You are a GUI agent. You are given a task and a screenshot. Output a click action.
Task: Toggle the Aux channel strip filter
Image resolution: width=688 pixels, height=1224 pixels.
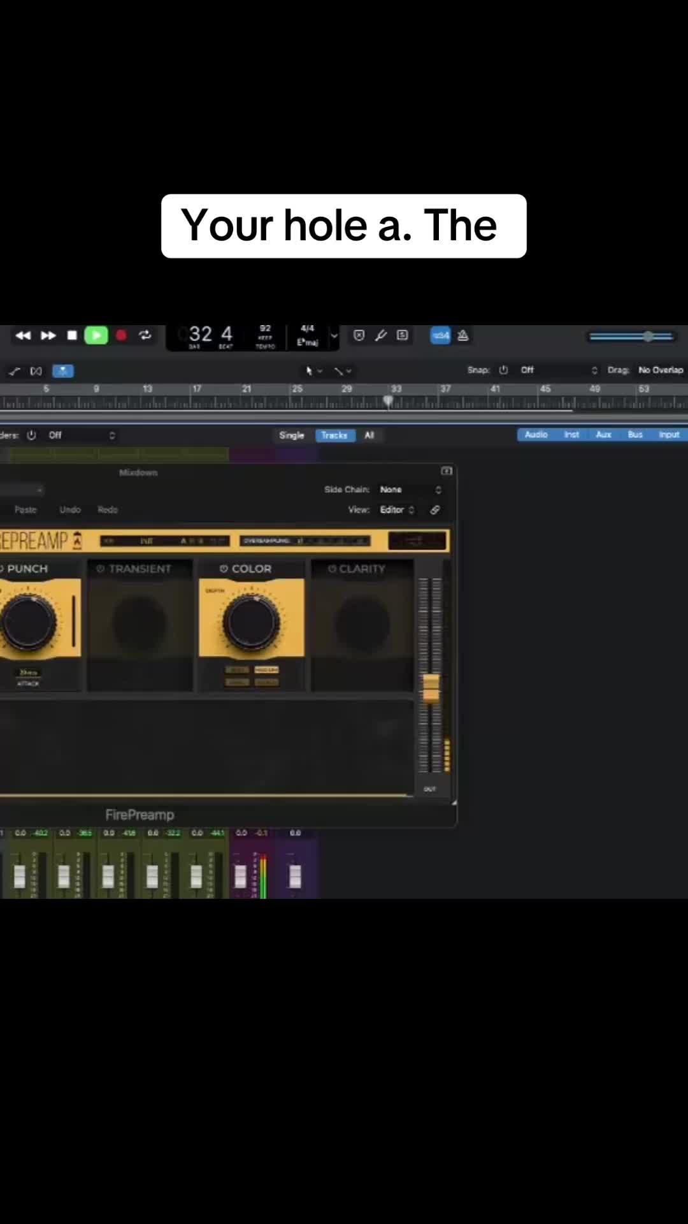click(603, 435)
